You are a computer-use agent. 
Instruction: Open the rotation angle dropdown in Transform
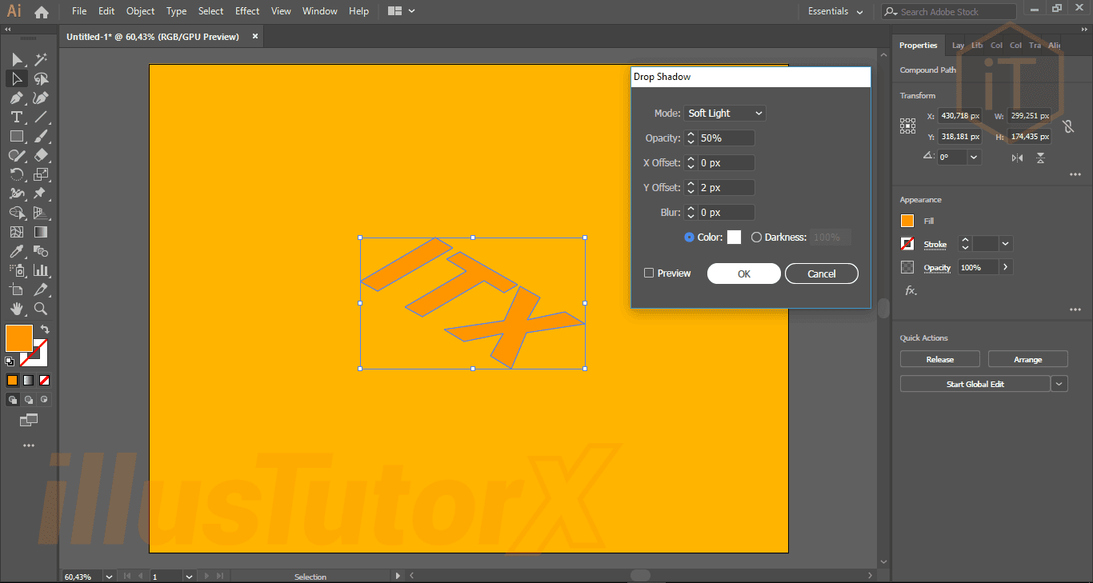click(974, 158)
